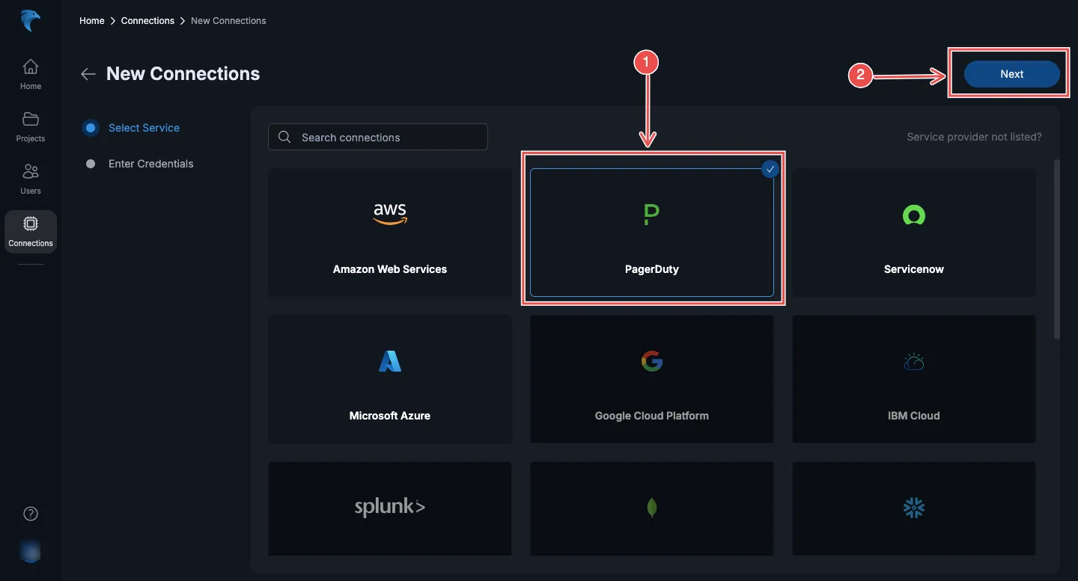
Task: Go back using the left arrow
Action: click(88, 74)
